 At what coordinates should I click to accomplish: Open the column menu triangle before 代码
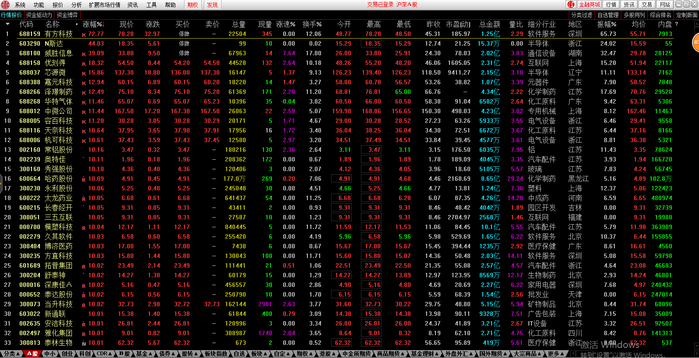pyautogui.click(x=8, y=24)
